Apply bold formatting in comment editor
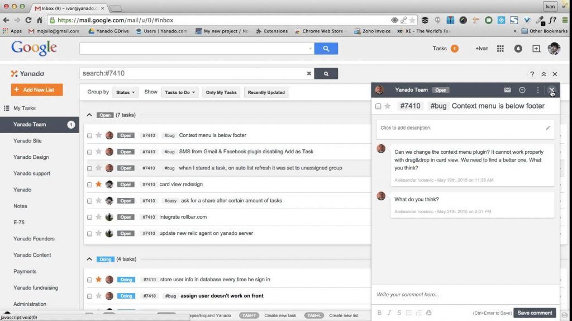This screenshot has width=572, height=321. [x=379, y=313]
